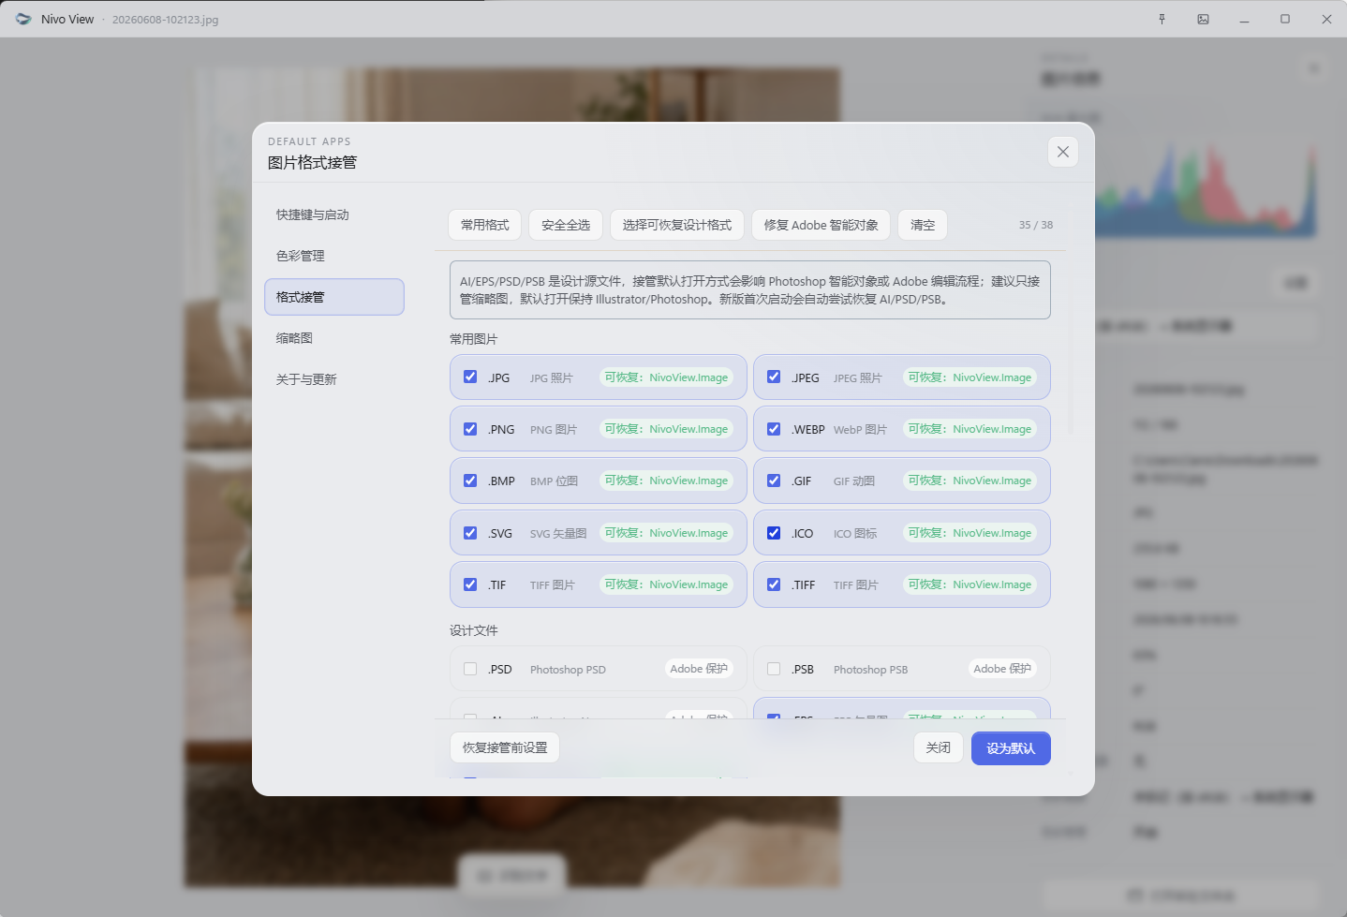Viewport: 1347px width, 917px height.
Task: Uncheck the .JPG format checkbox
Action: tap(470, 377)
